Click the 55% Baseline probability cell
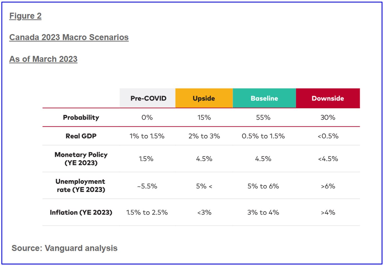 click(x=263, y=118)
